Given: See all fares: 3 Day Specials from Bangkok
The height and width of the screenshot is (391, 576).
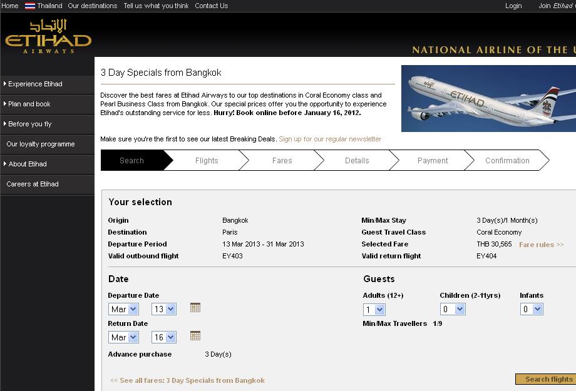Looking at the screenshot, I should pyautogui.click(x=187, y=380).
